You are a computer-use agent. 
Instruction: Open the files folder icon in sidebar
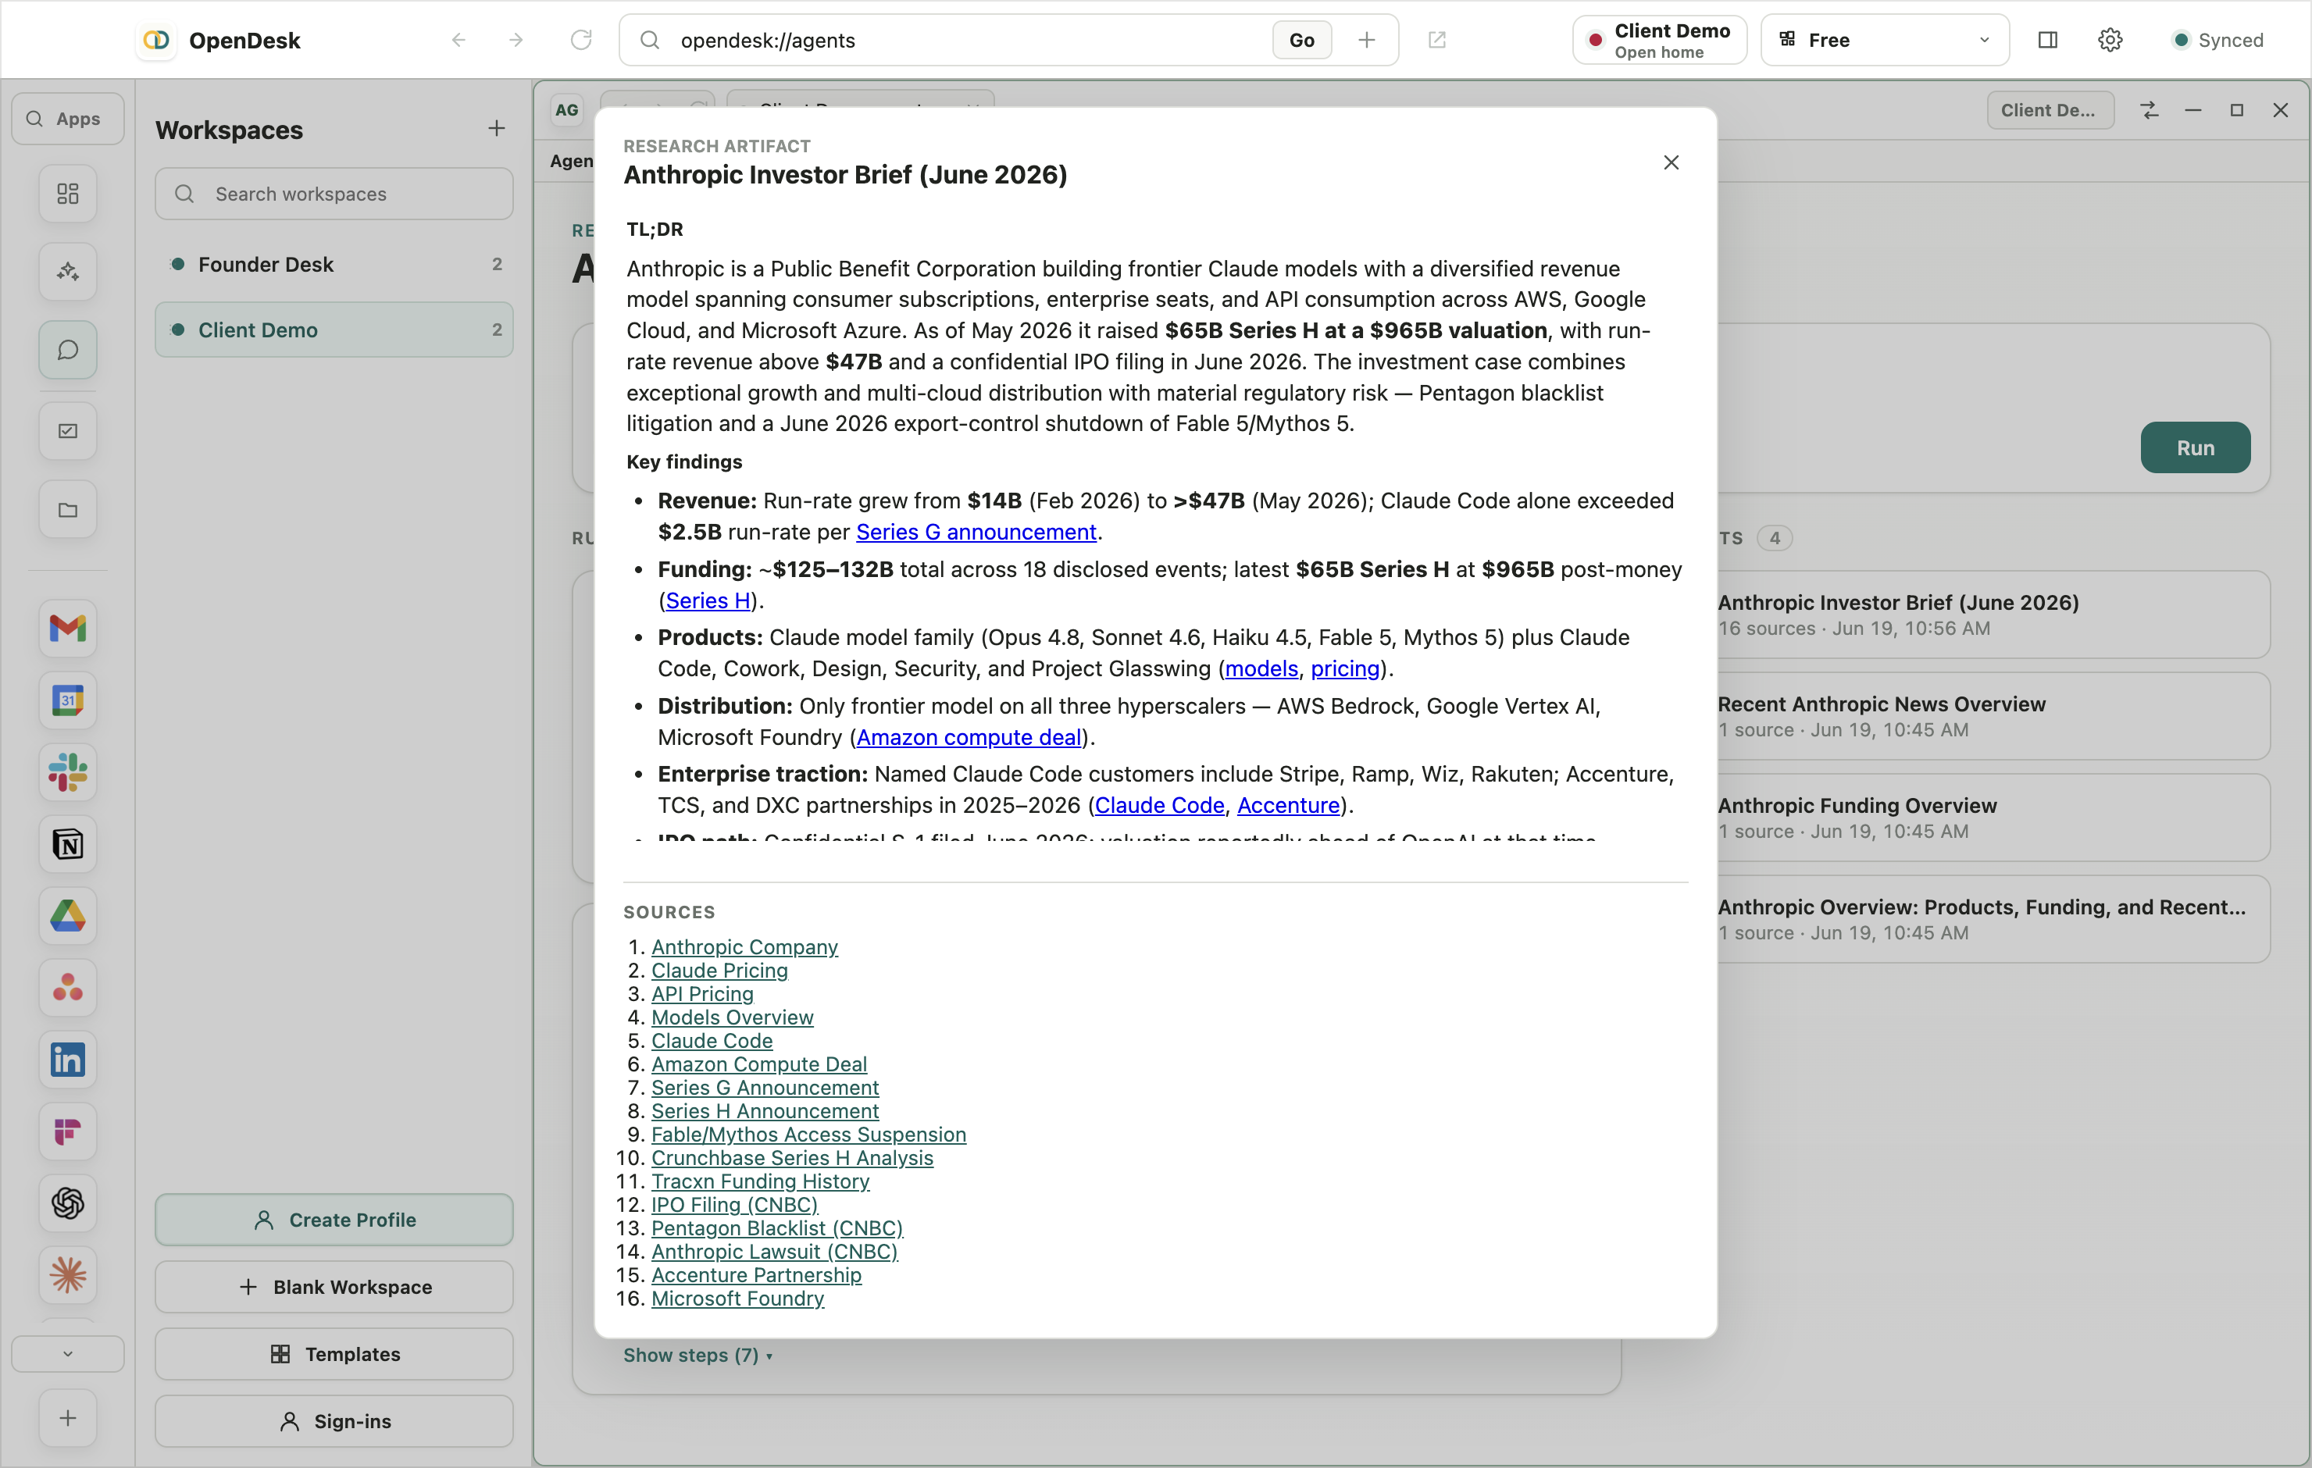pyautogui.click(x=67, y=510)
